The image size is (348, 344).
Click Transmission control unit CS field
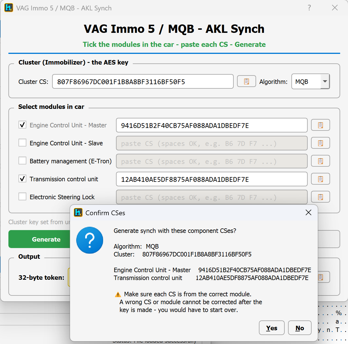coord(212,179)
